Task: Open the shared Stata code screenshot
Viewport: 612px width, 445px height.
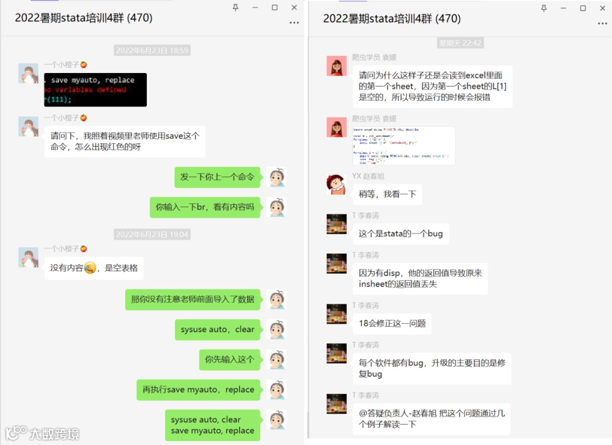Action: (403, 146)
